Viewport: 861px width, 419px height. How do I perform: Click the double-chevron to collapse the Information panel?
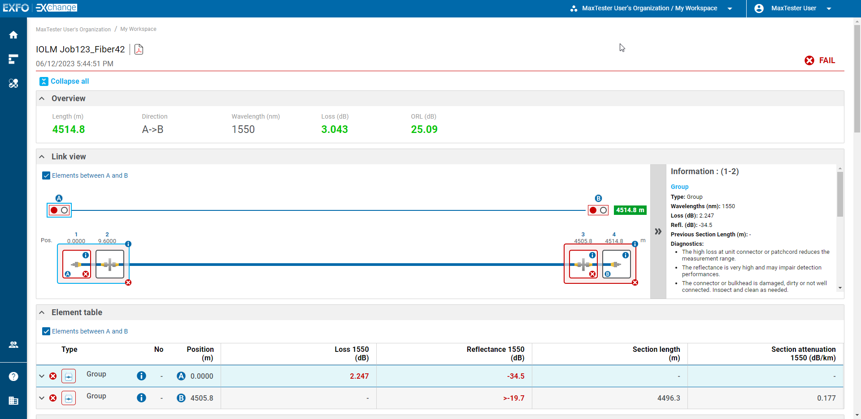[x=658, y=231]
